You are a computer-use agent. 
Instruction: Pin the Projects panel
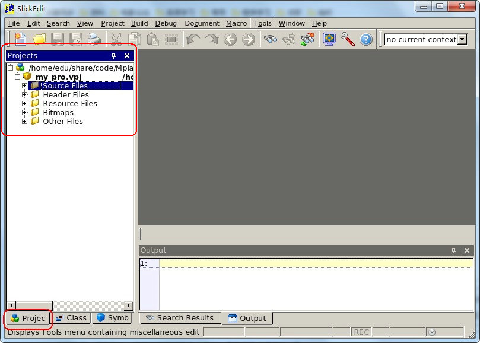(x=113, y=56)
